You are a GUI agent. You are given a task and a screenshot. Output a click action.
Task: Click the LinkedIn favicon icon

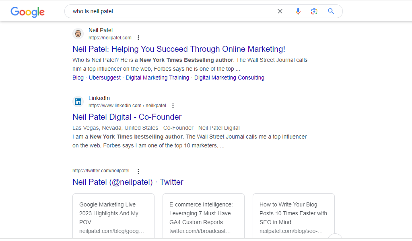click(x=78, y=102)
